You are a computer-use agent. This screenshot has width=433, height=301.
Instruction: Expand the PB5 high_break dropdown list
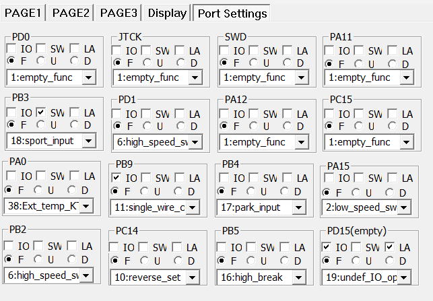[298, 277]
